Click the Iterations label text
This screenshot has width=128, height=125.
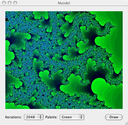13,117
